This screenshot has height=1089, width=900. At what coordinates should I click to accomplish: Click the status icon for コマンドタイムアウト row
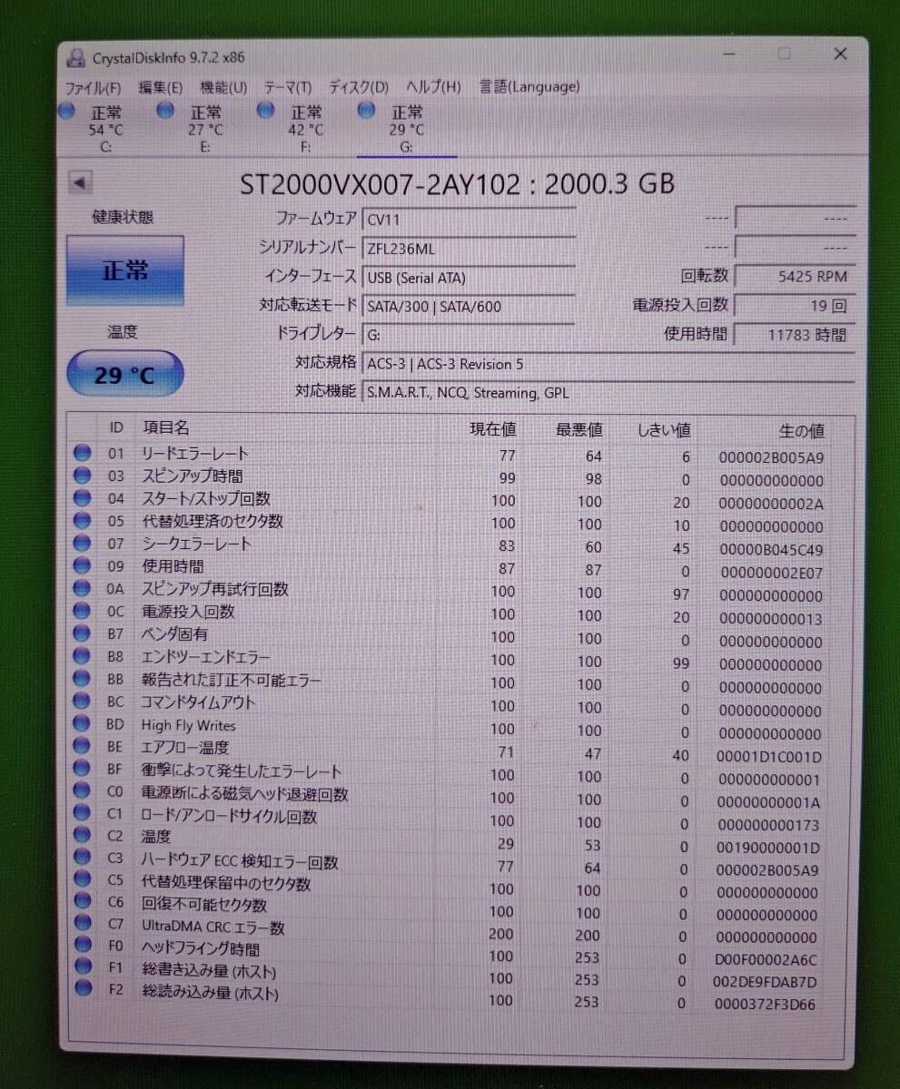[82, 701]
